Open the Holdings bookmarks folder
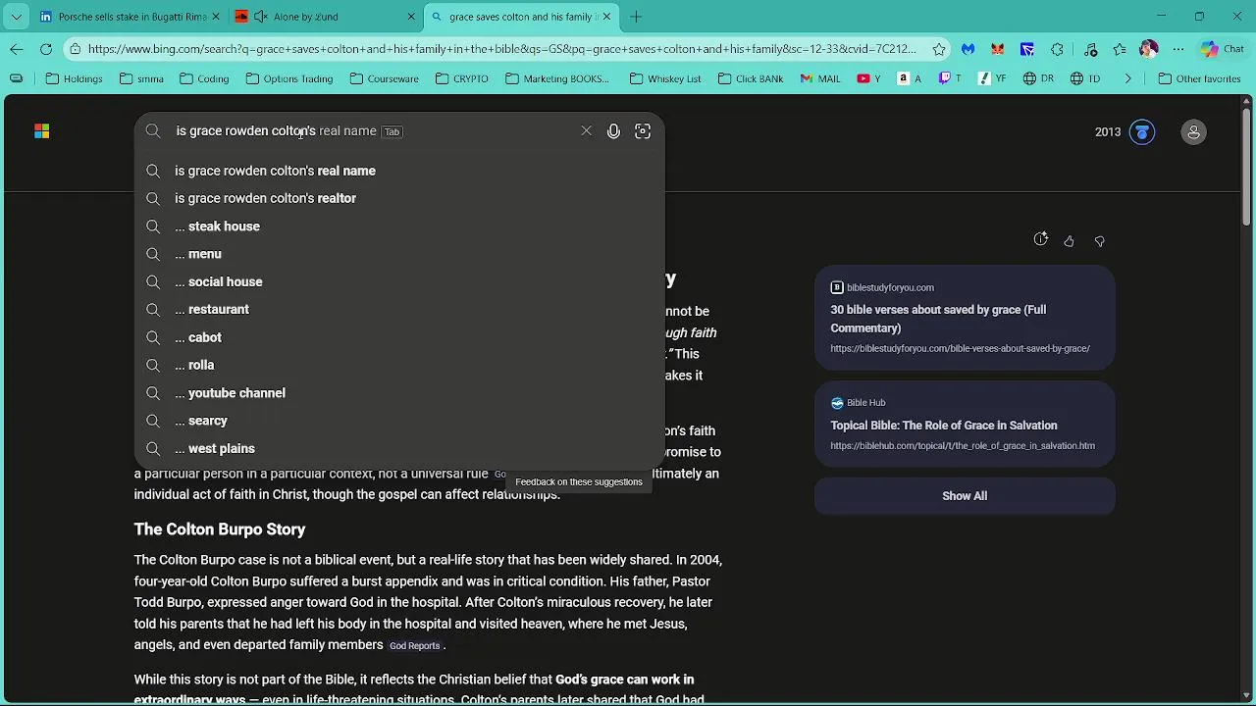Image resolution: width=1256 pixels, height=706 pixels. tap(74, 78)
